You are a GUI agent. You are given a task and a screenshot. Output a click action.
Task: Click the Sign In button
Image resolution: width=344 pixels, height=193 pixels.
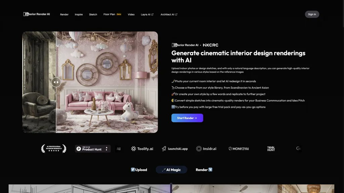[x=312, y=14]
